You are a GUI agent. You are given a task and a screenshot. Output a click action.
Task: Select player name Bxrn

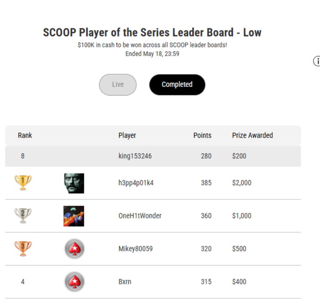[x=125, y=282]
